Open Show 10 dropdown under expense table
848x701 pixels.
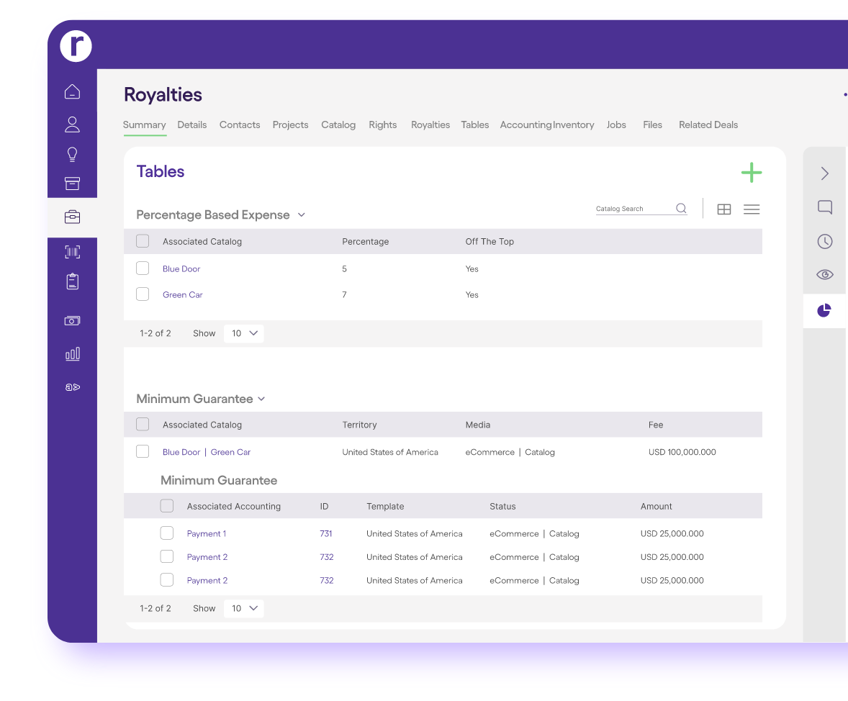(x=244, y=333)
